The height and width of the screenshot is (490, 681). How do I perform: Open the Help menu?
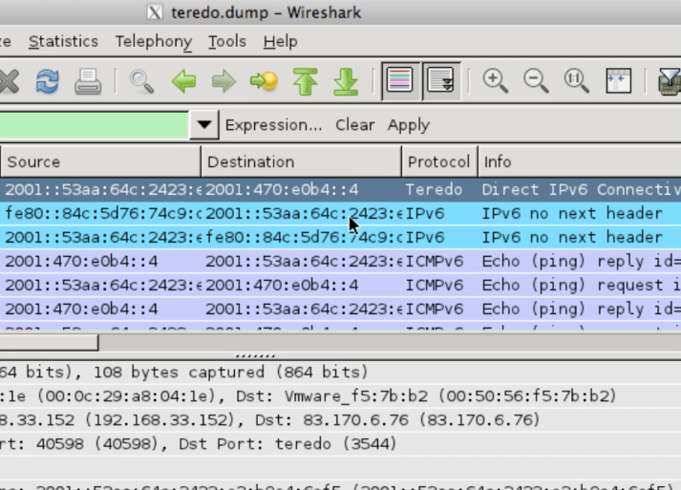coord(280,42)
